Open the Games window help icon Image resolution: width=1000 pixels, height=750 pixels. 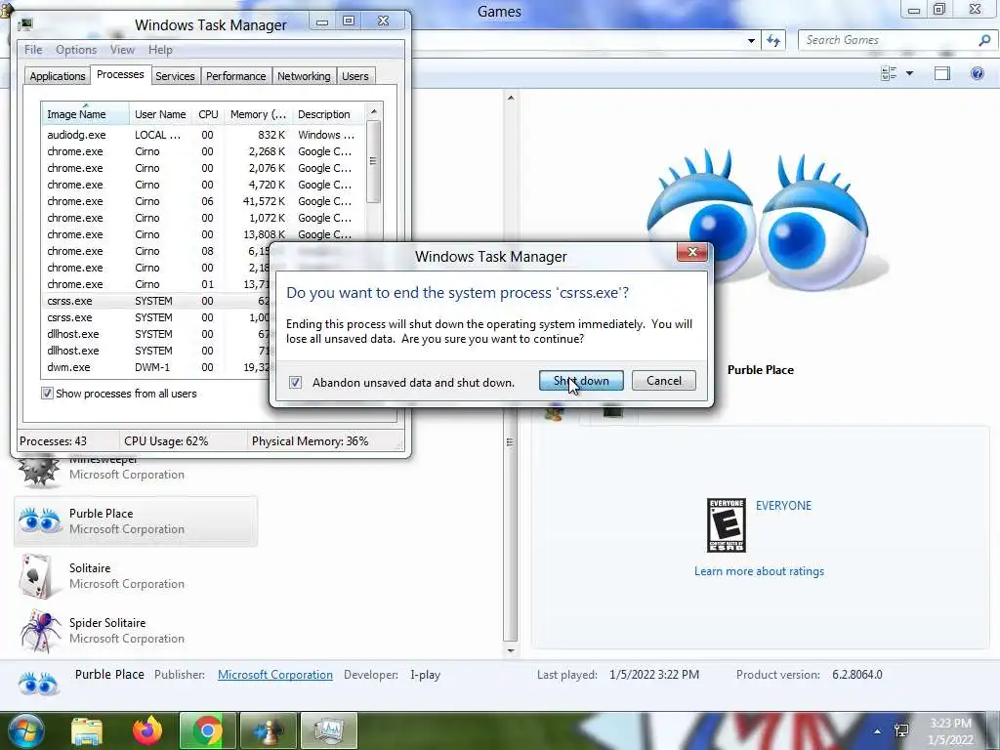click(977, 74)
